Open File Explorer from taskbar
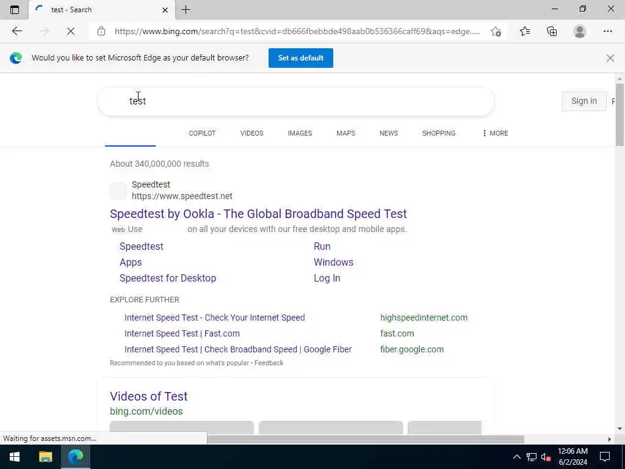The height and width of the screenshot is (469, 625). [x=45, y=457]
